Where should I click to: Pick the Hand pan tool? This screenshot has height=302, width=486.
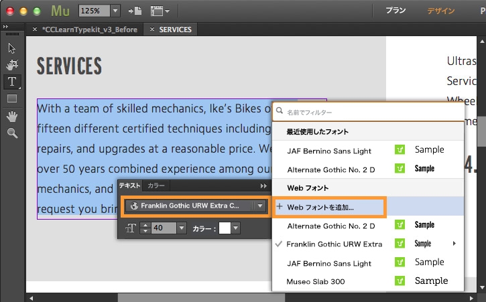(12, 117)
